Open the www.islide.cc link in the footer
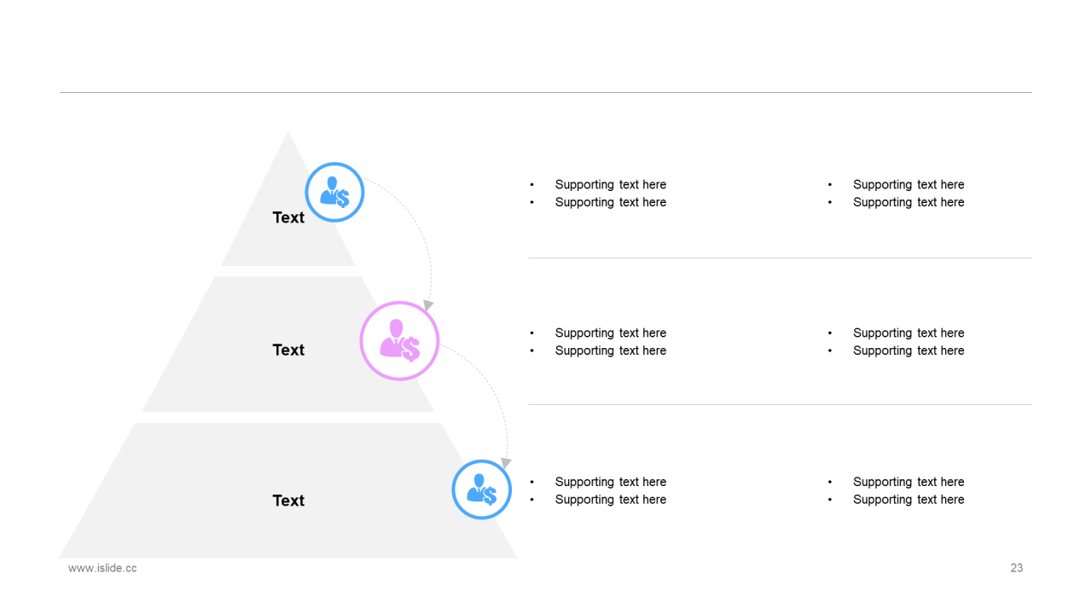1092x614 pixels. pyautogui.click(x=102, y=568)
